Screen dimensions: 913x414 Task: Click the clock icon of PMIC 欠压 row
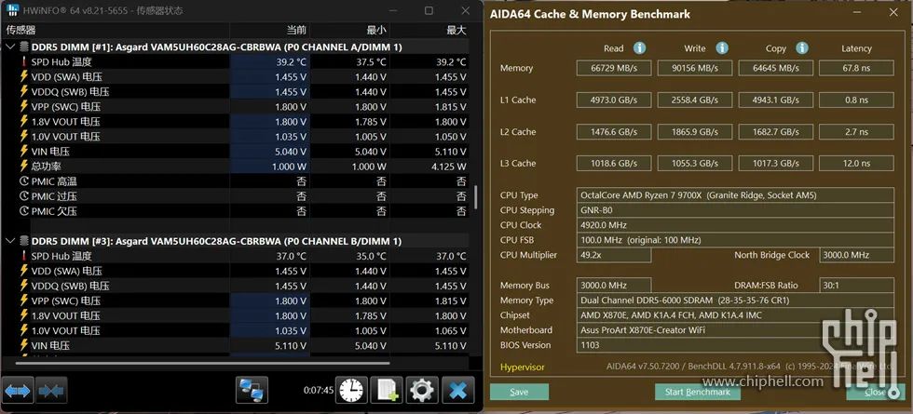point(24,210)
